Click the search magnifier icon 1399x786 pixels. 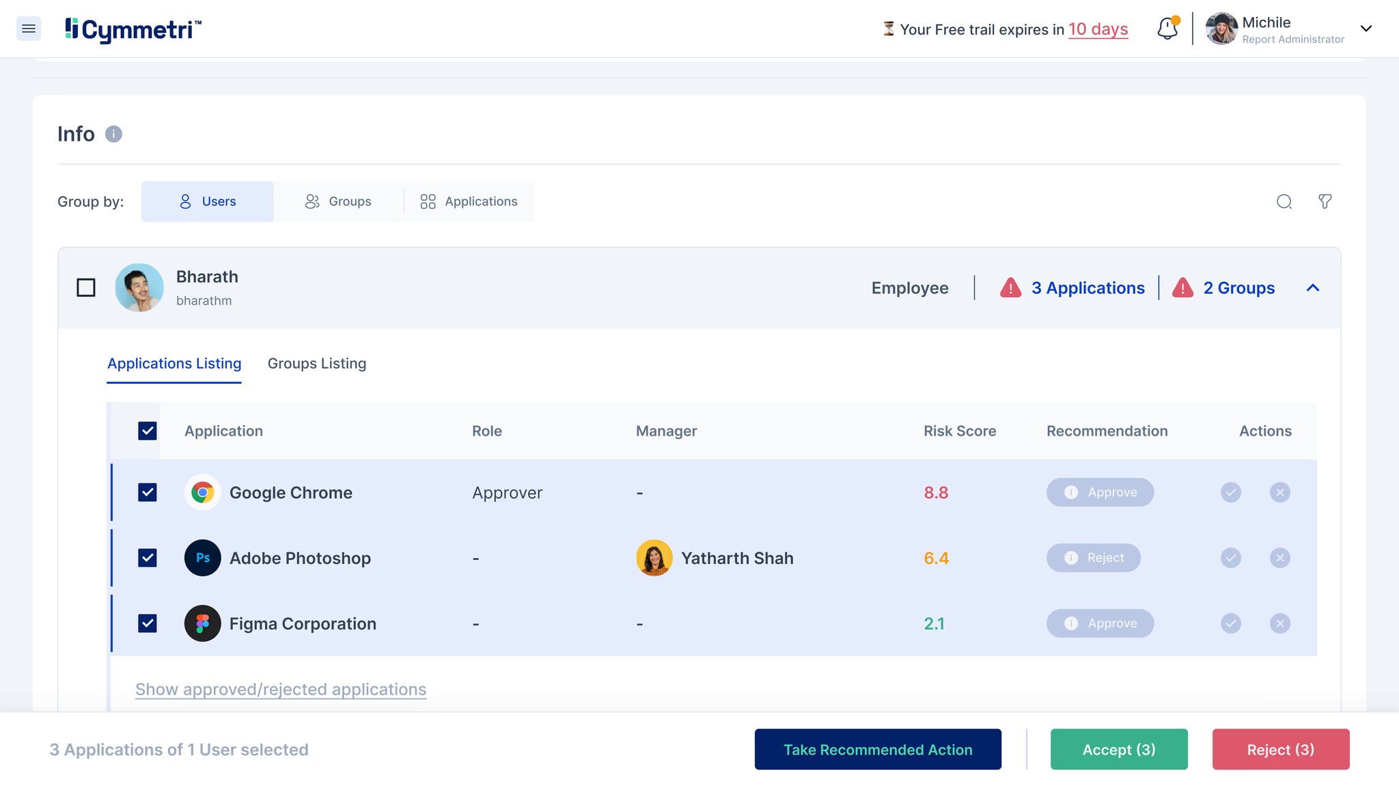1284,201
